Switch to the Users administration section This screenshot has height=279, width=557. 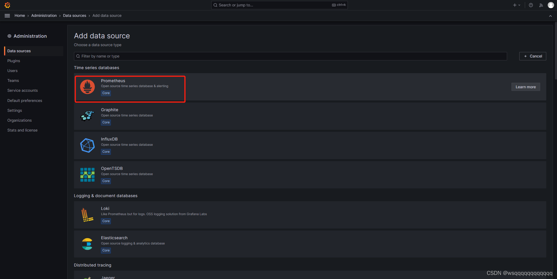click(x=12, y=71)
